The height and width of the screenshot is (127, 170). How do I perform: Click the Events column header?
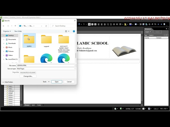tap(150, 38)
